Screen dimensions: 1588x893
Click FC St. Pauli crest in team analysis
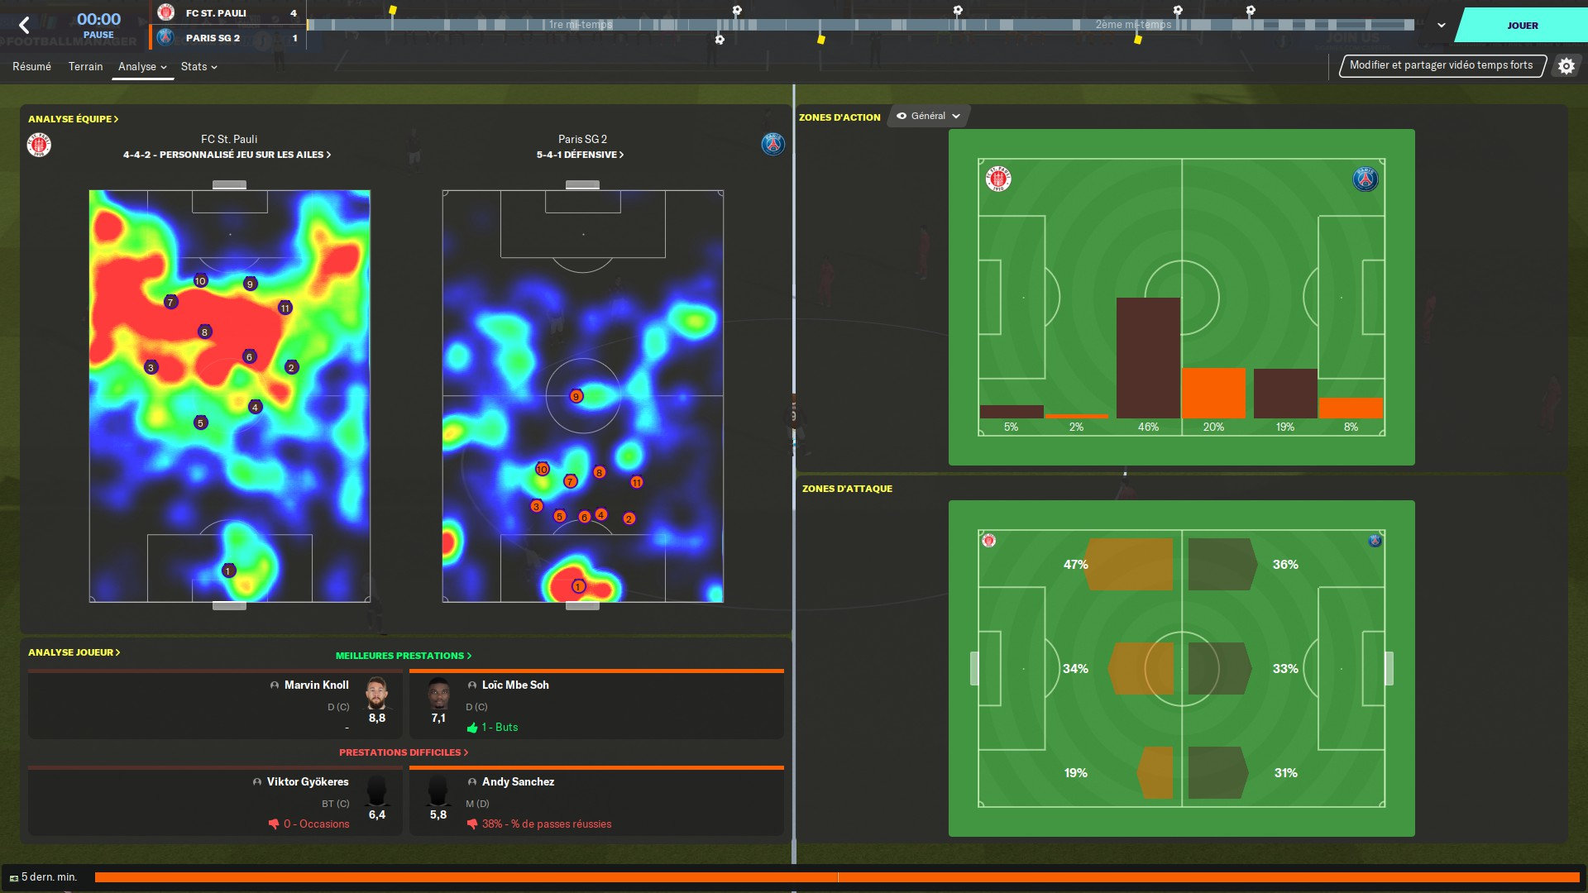tap(39, 146)
